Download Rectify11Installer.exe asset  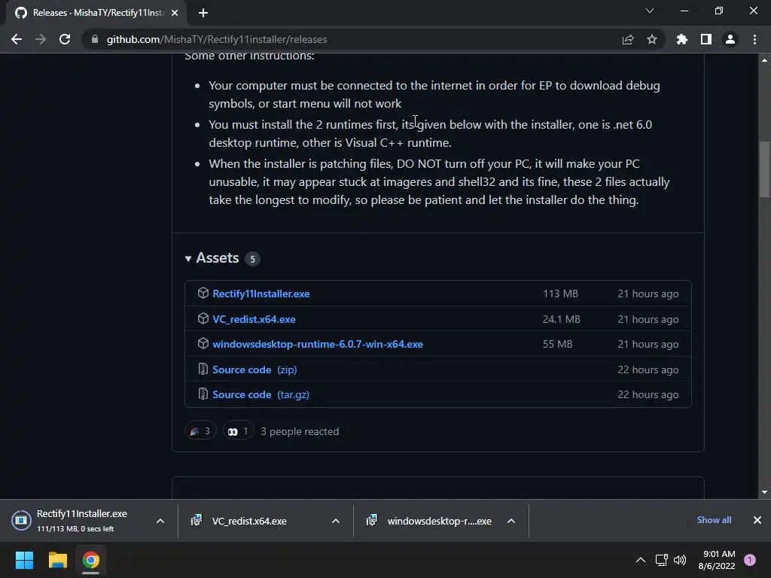[x=261, y=294]
